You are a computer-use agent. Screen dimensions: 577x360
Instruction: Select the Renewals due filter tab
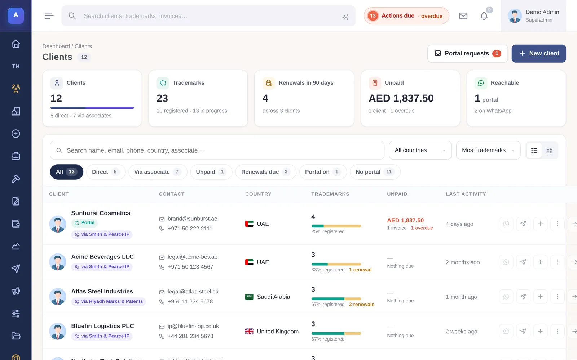266,172
